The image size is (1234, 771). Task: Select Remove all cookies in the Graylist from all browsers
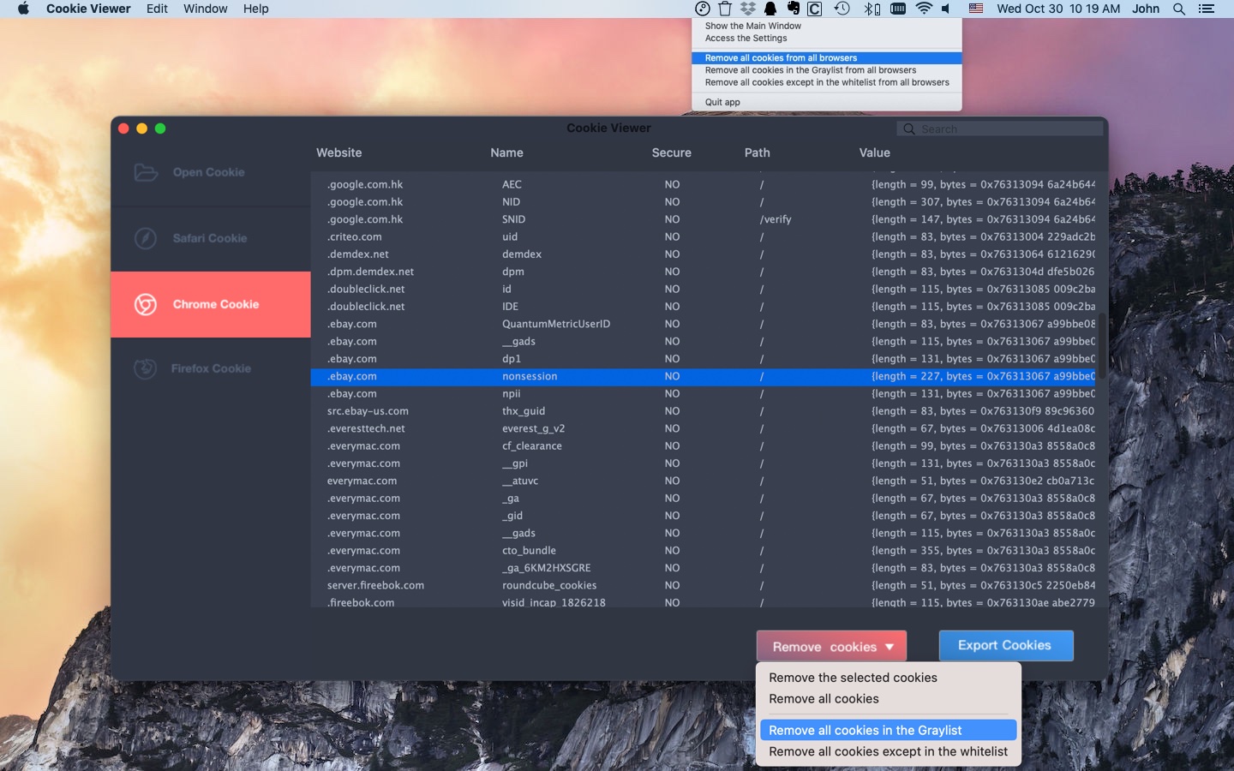827,70
